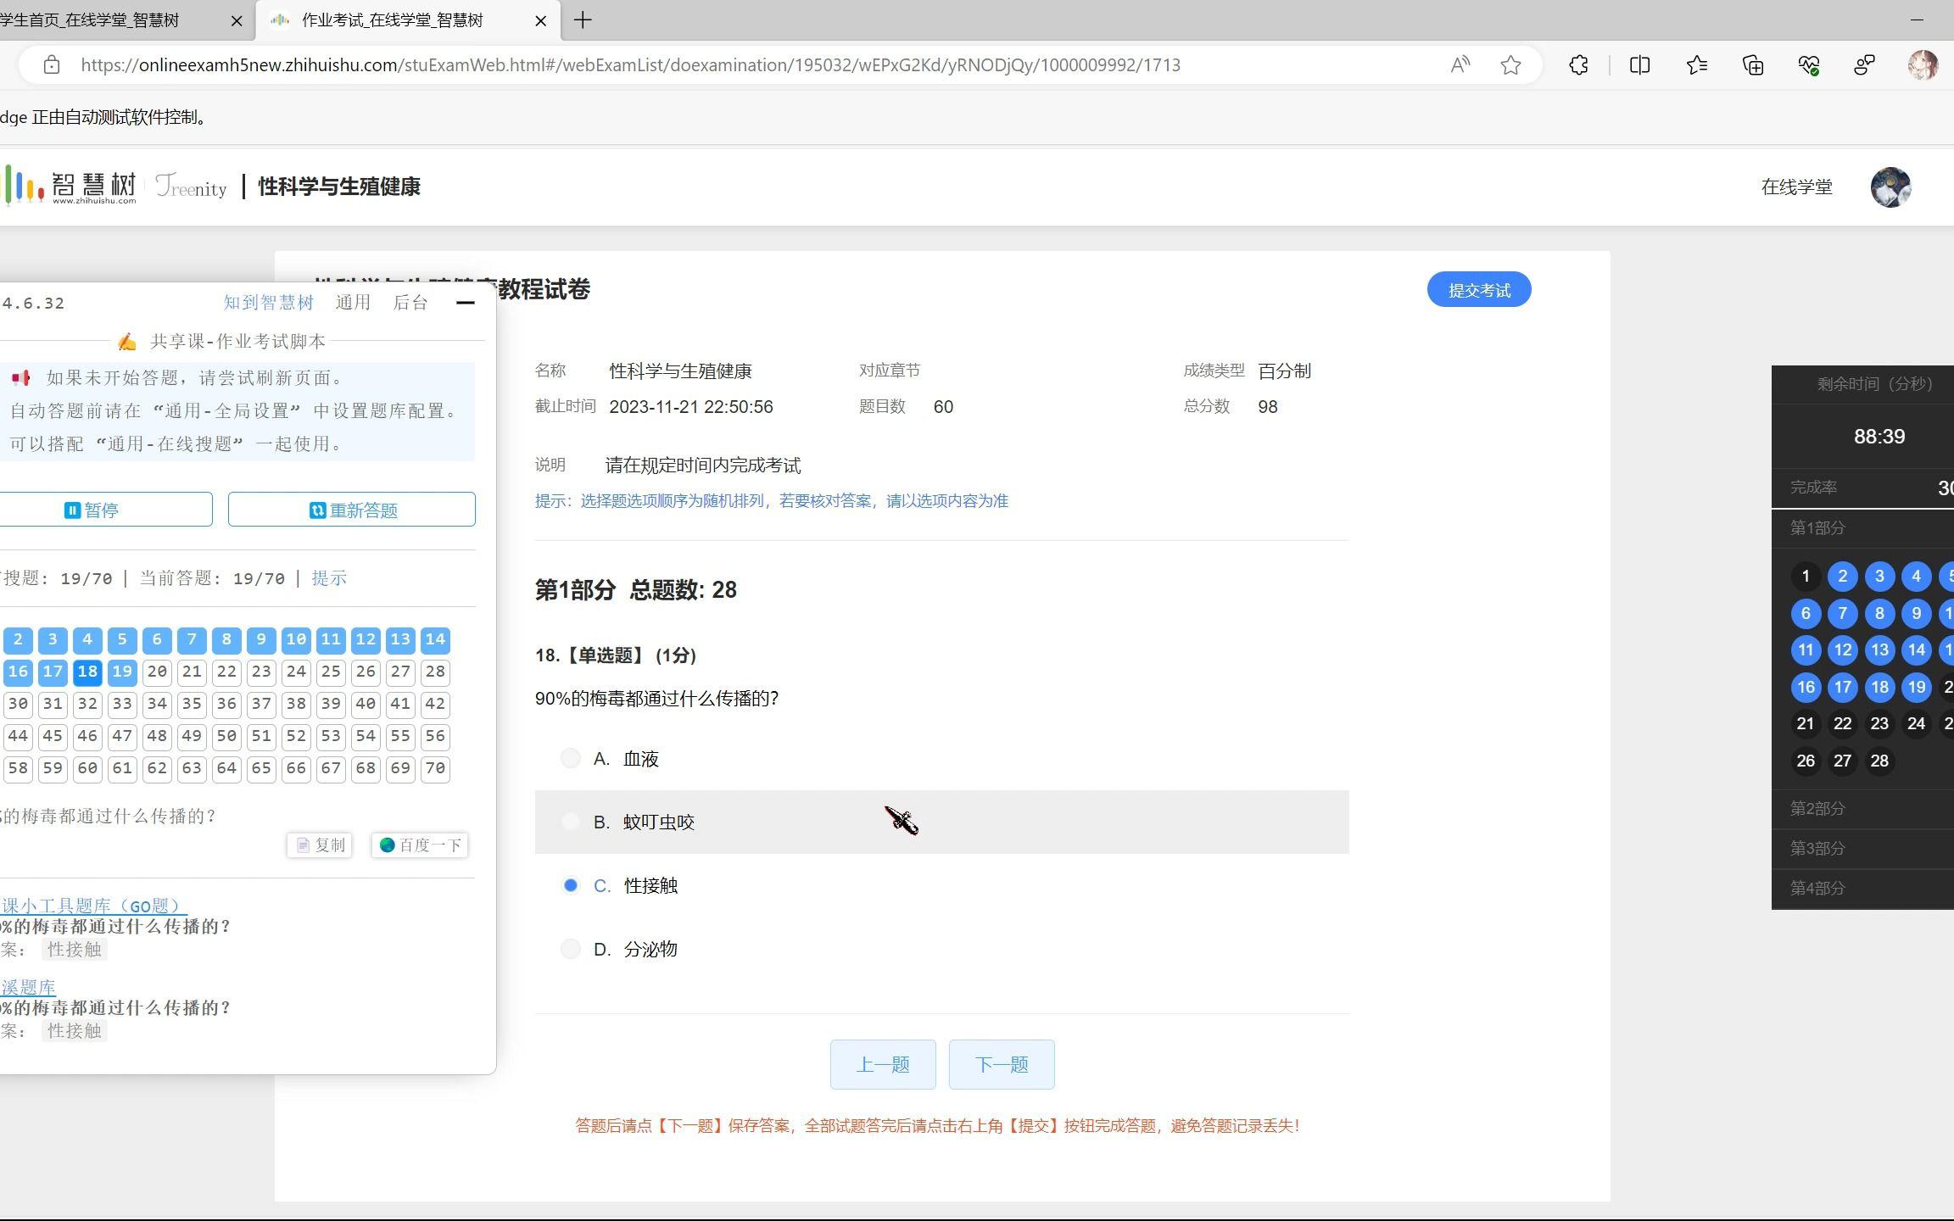Open 溪题库 link

tap(28, 987)
